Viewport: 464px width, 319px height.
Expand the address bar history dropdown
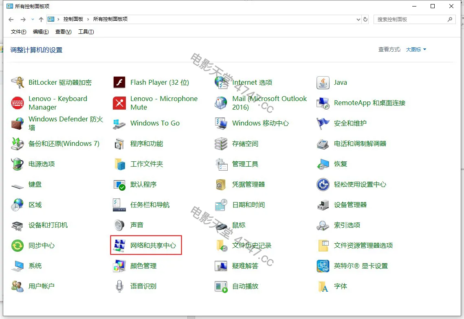(x=358, y=19)
